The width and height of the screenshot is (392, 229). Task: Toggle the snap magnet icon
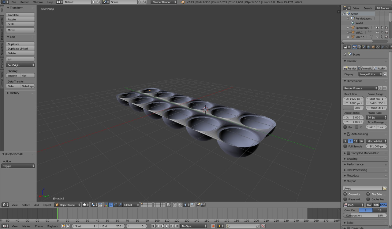[x=181, y=205]
